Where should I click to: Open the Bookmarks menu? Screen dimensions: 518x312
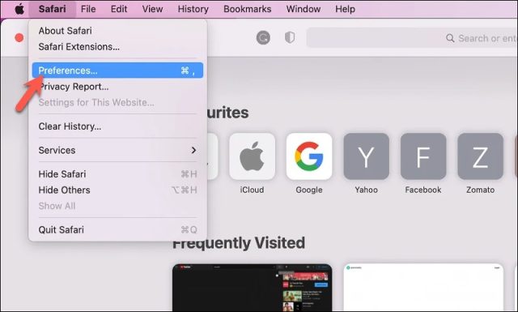click(247, 9)
